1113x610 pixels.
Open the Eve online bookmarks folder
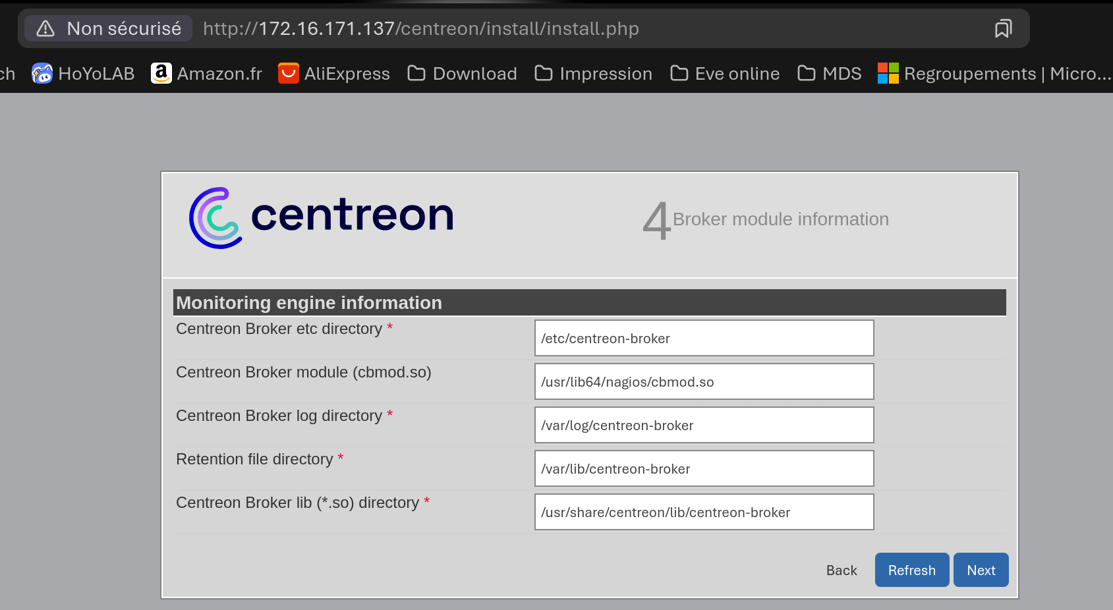725,73
